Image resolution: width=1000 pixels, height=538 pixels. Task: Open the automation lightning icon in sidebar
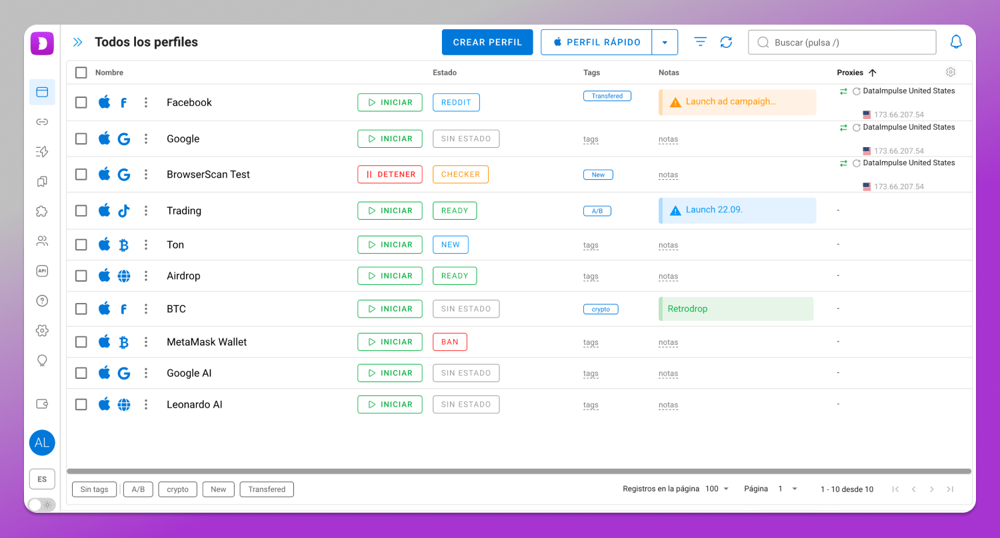[x=42, y=152]
